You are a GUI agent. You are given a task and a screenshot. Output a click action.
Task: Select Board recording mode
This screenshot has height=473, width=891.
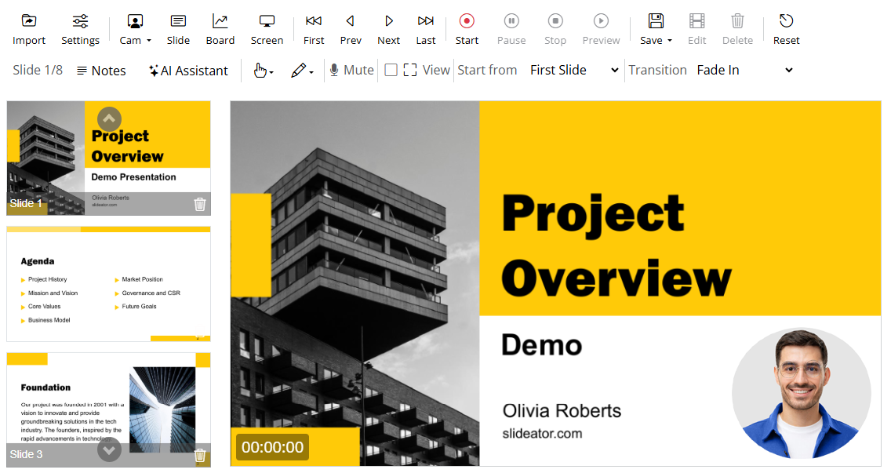(x=220, y=30)
